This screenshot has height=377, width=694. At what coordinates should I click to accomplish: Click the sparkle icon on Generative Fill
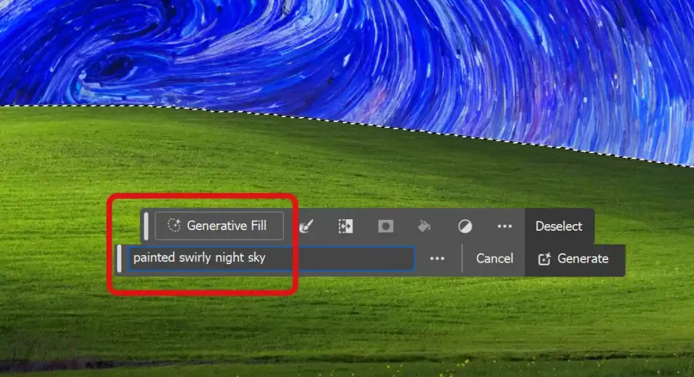[174, 226]
